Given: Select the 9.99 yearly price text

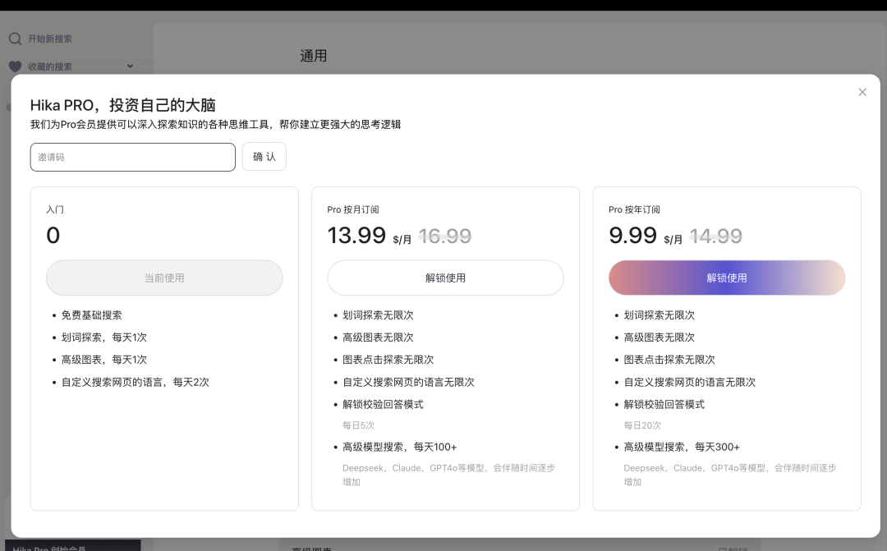Looking at the screenshot, I should [x=632, y=236].
